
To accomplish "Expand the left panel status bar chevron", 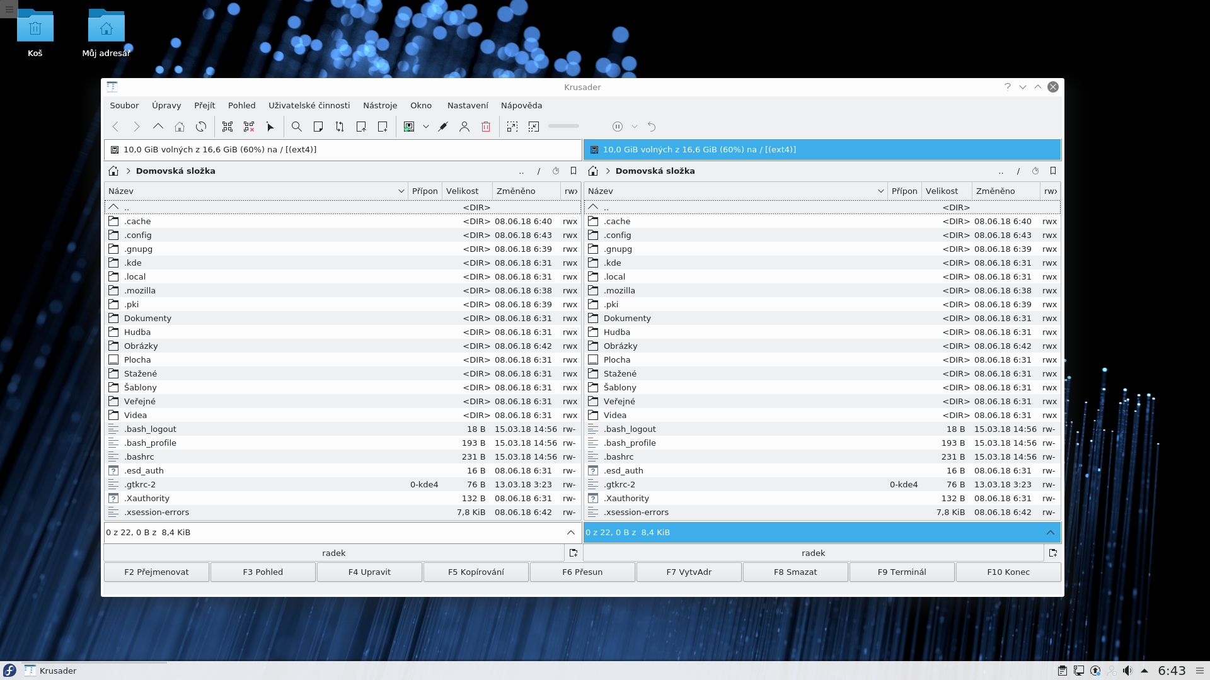I will tap(571, 532).
